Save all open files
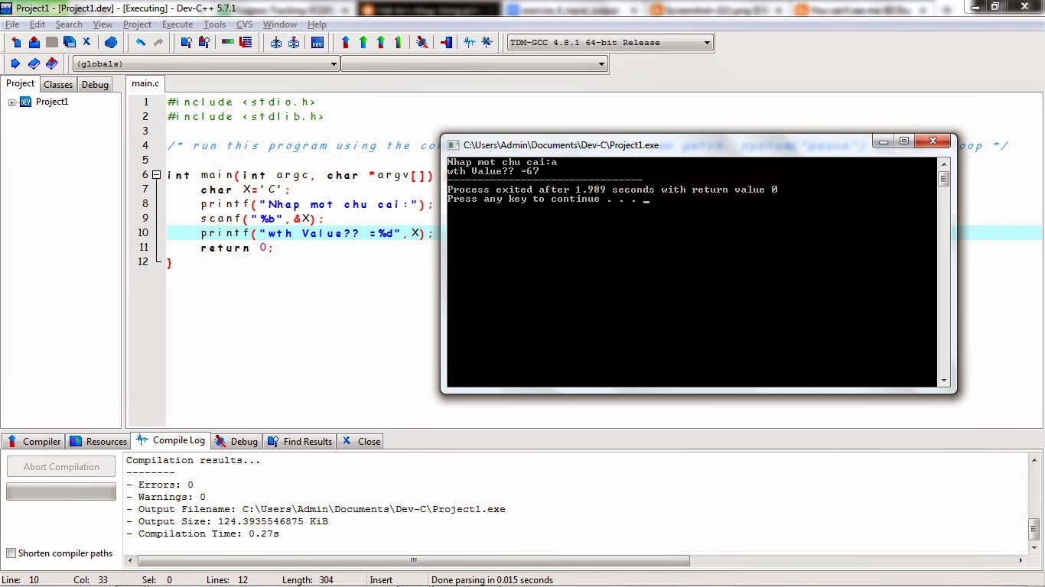 tap(69, 42)
